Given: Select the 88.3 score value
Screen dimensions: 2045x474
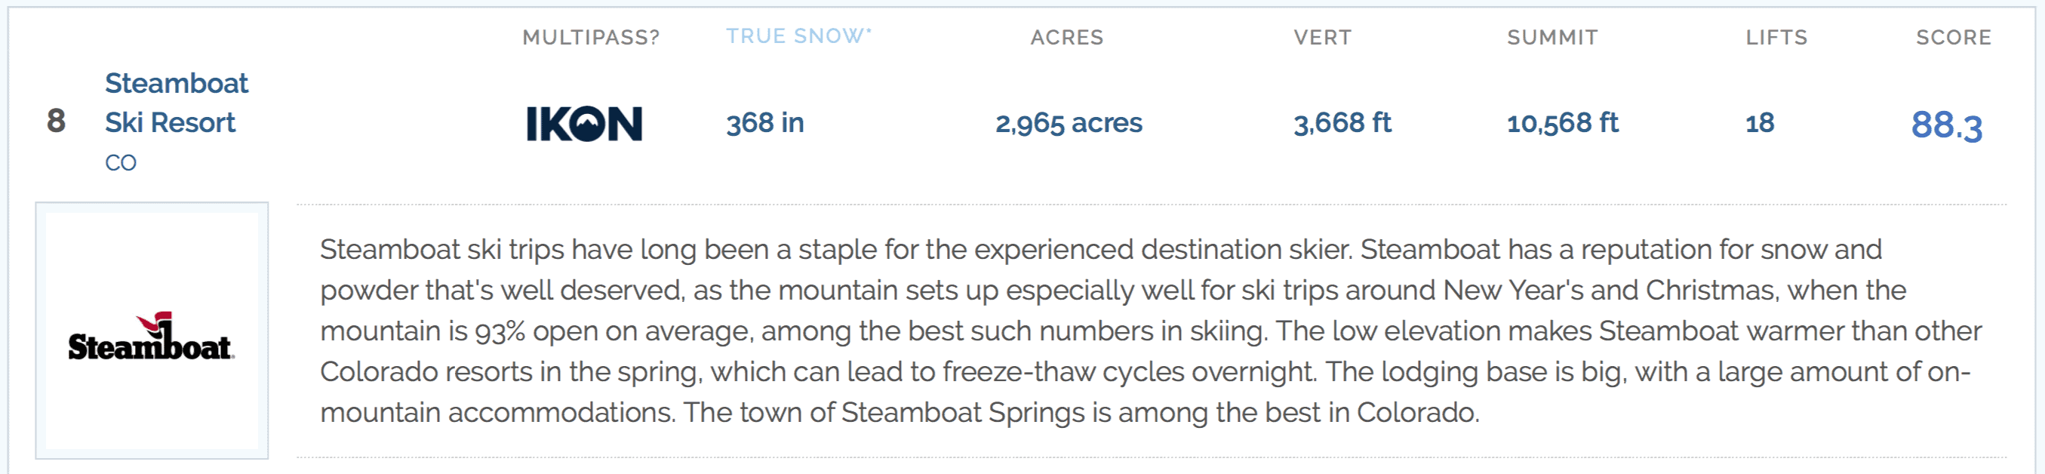Looking at the screenshot, I should point(1947,125).
